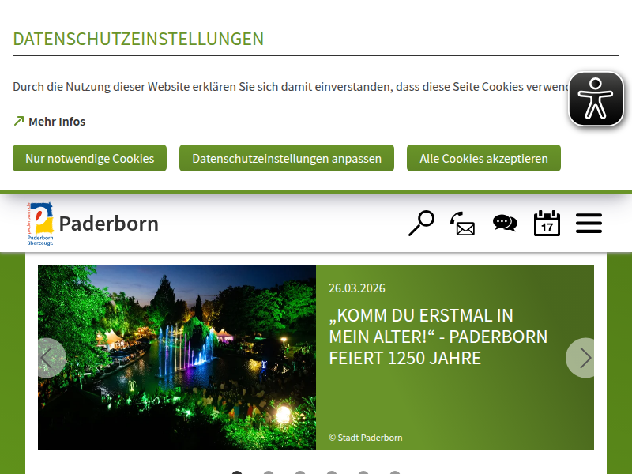Jump to the last carousel indicator dot
Viewport: 632px width, 474px height.
pyautogui.click(x=395, y=472)
